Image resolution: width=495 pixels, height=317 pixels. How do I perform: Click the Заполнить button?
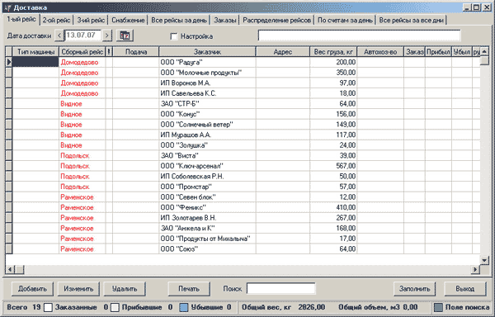414,289
